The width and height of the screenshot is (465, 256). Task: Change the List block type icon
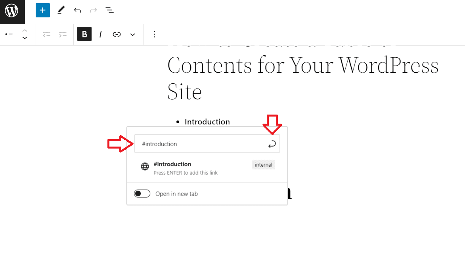9,34
